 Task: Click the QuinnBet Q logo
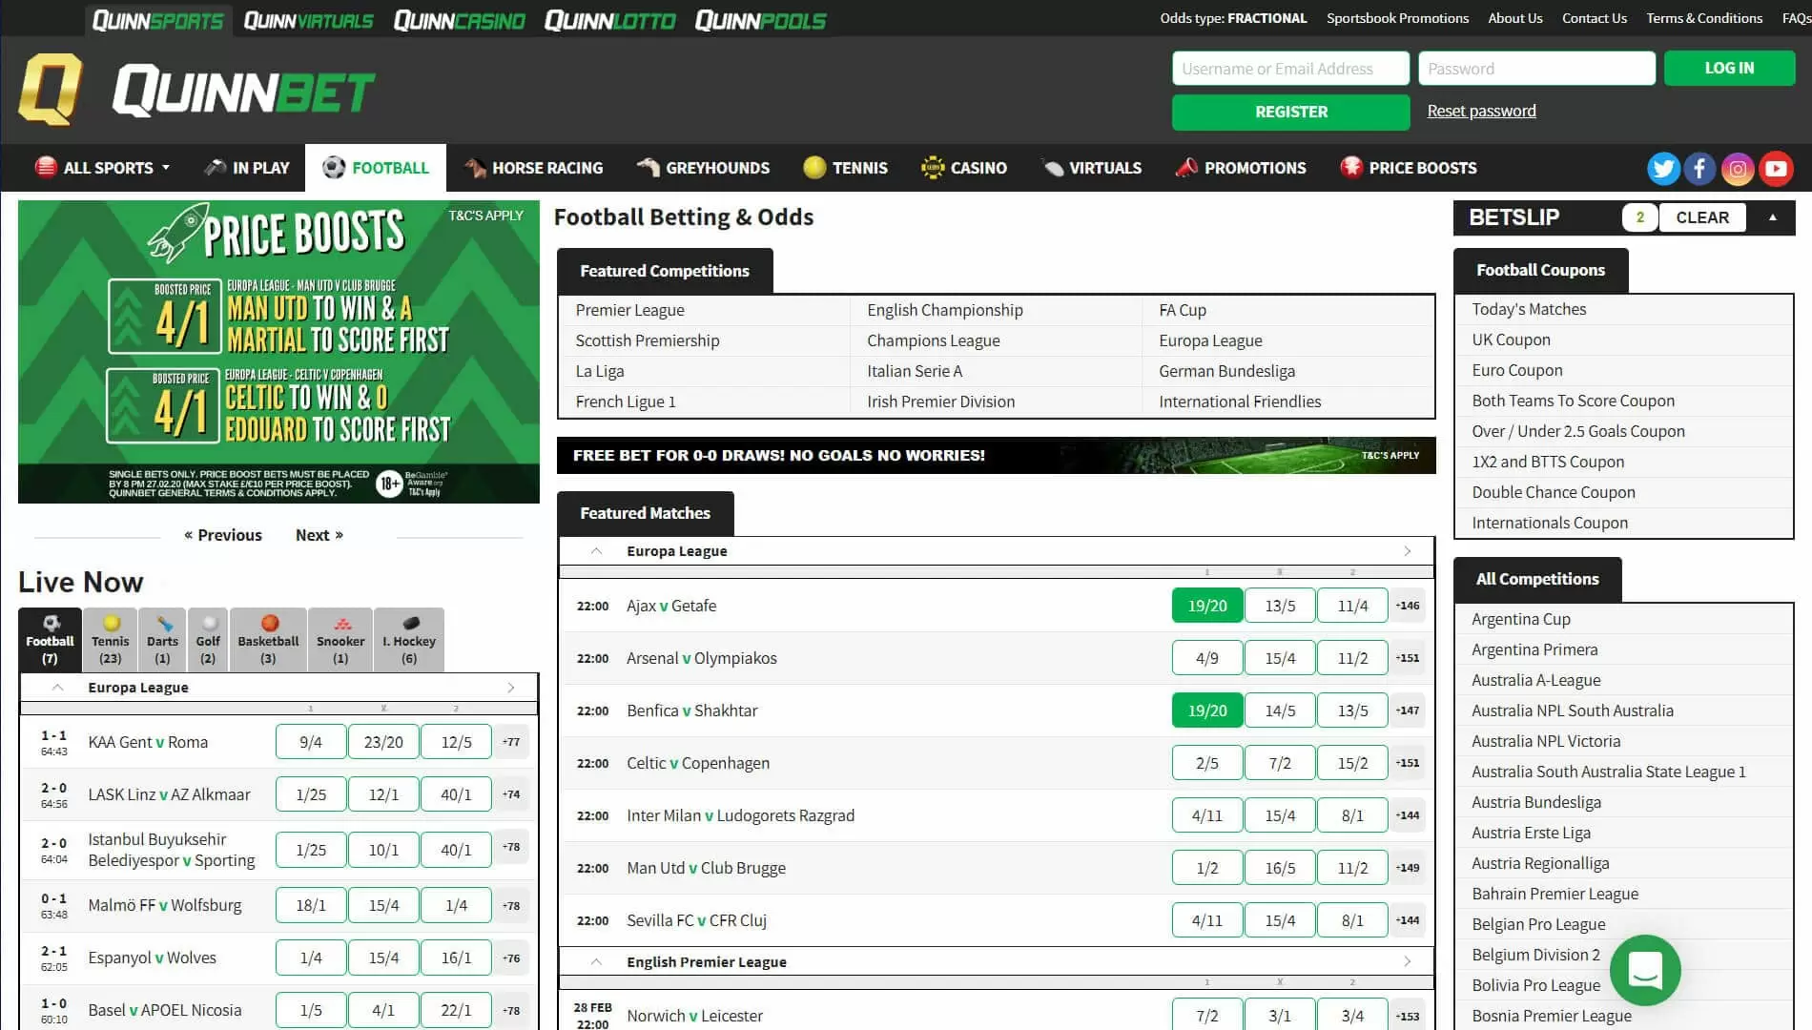51,90
